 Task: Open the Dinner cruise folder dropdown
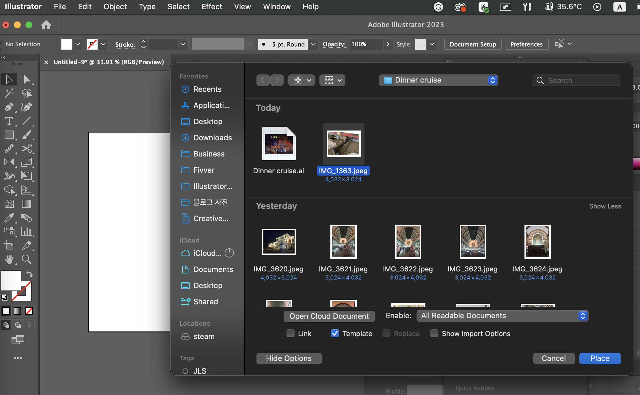click(x=438, y=80)
